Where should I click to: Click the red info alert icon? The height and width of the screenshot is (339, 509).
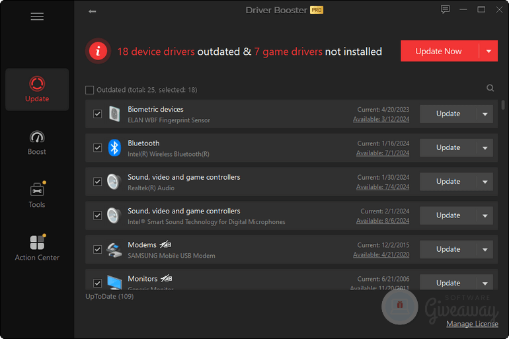[98, 51]
